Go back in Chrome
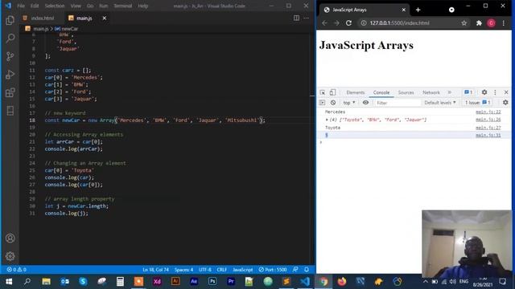Viewport: 515px width, 289px height. coord(324,23)
